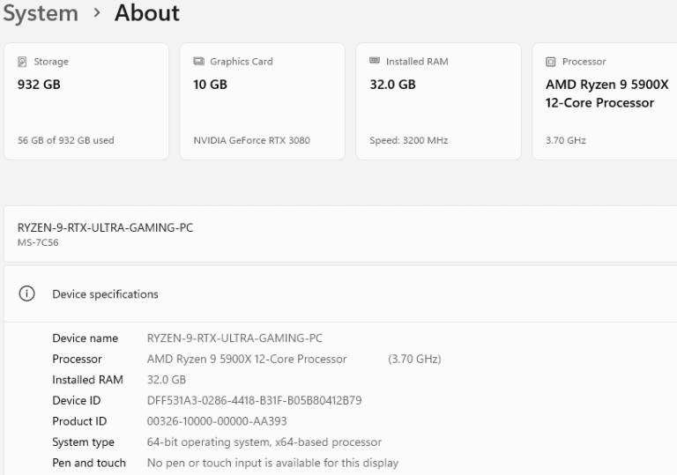The height and width of the screenshot is (475, 677).
Task: Click the RYZEN-9-RTX-ULTRA-GAMING-PC header name
Action: [105, 227]
